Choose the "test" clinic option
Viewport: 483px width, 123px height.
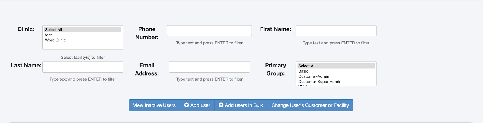pyautogui.click(x=49, y=35)
